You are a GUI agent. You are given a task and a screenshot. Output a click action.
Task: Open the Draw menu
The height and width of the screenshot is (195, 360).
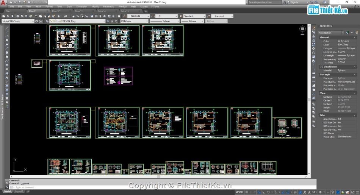coord(69,7)
